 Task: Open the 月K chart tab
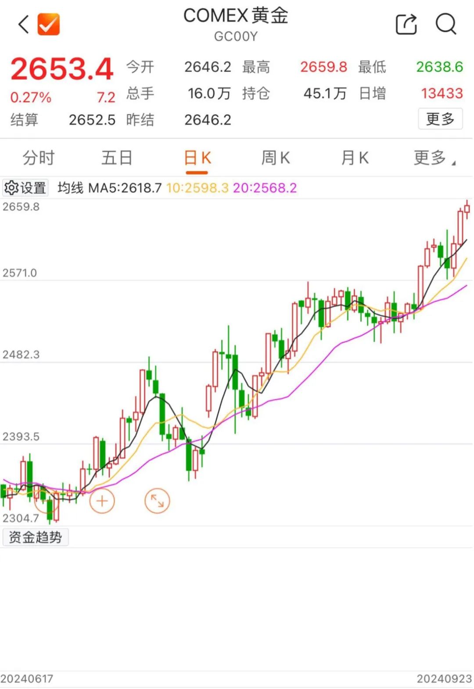(x=355, y=158)
